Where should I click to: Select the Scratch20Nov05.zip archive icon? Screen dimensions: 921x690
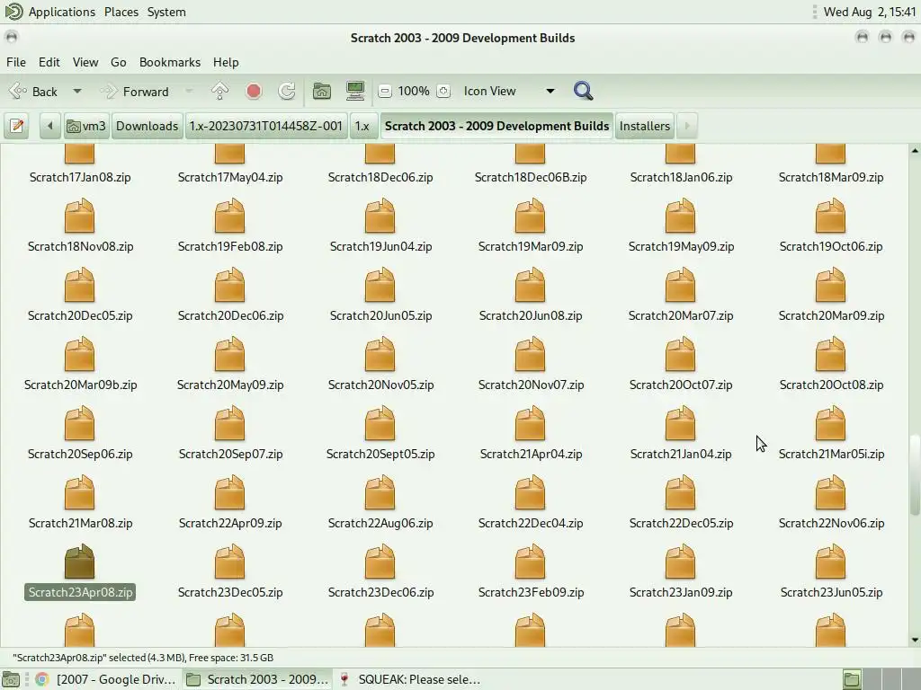[380, 354]
